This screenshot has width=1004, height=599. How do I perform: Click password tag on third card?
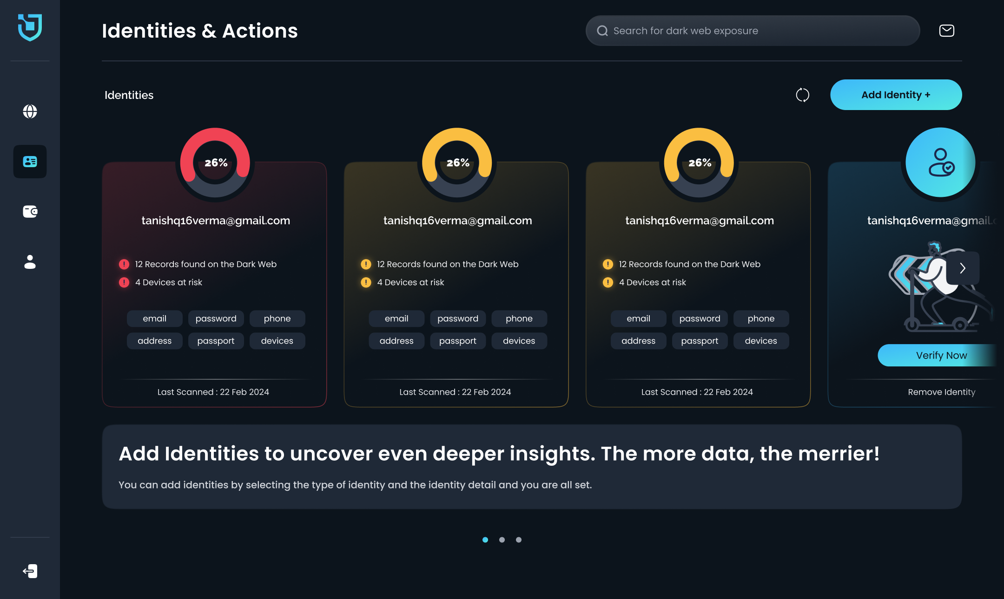point(700,319)
